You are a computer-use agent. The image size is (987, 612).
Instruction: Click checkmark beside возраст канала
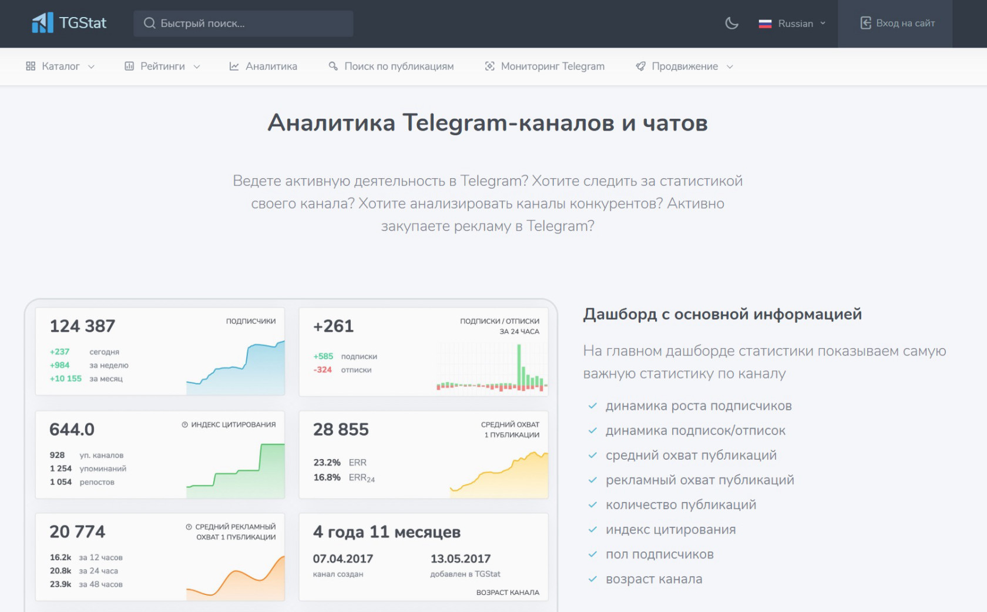[x=592, y=579]
